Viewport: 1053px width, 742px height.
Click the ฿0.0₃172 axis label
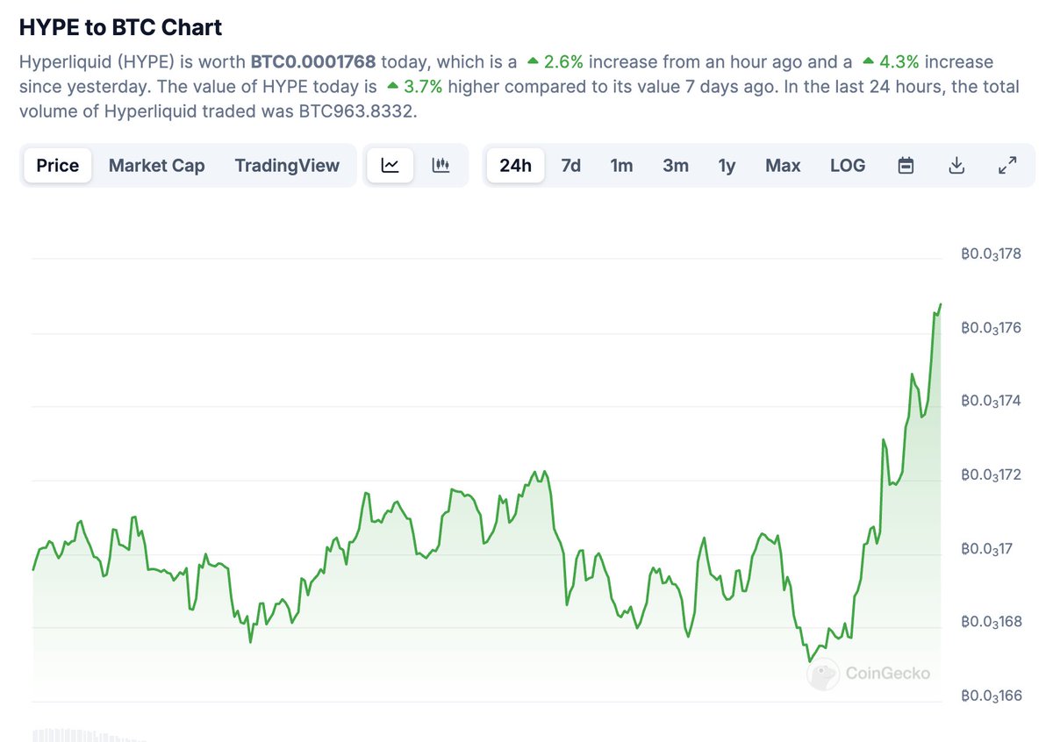991,475
